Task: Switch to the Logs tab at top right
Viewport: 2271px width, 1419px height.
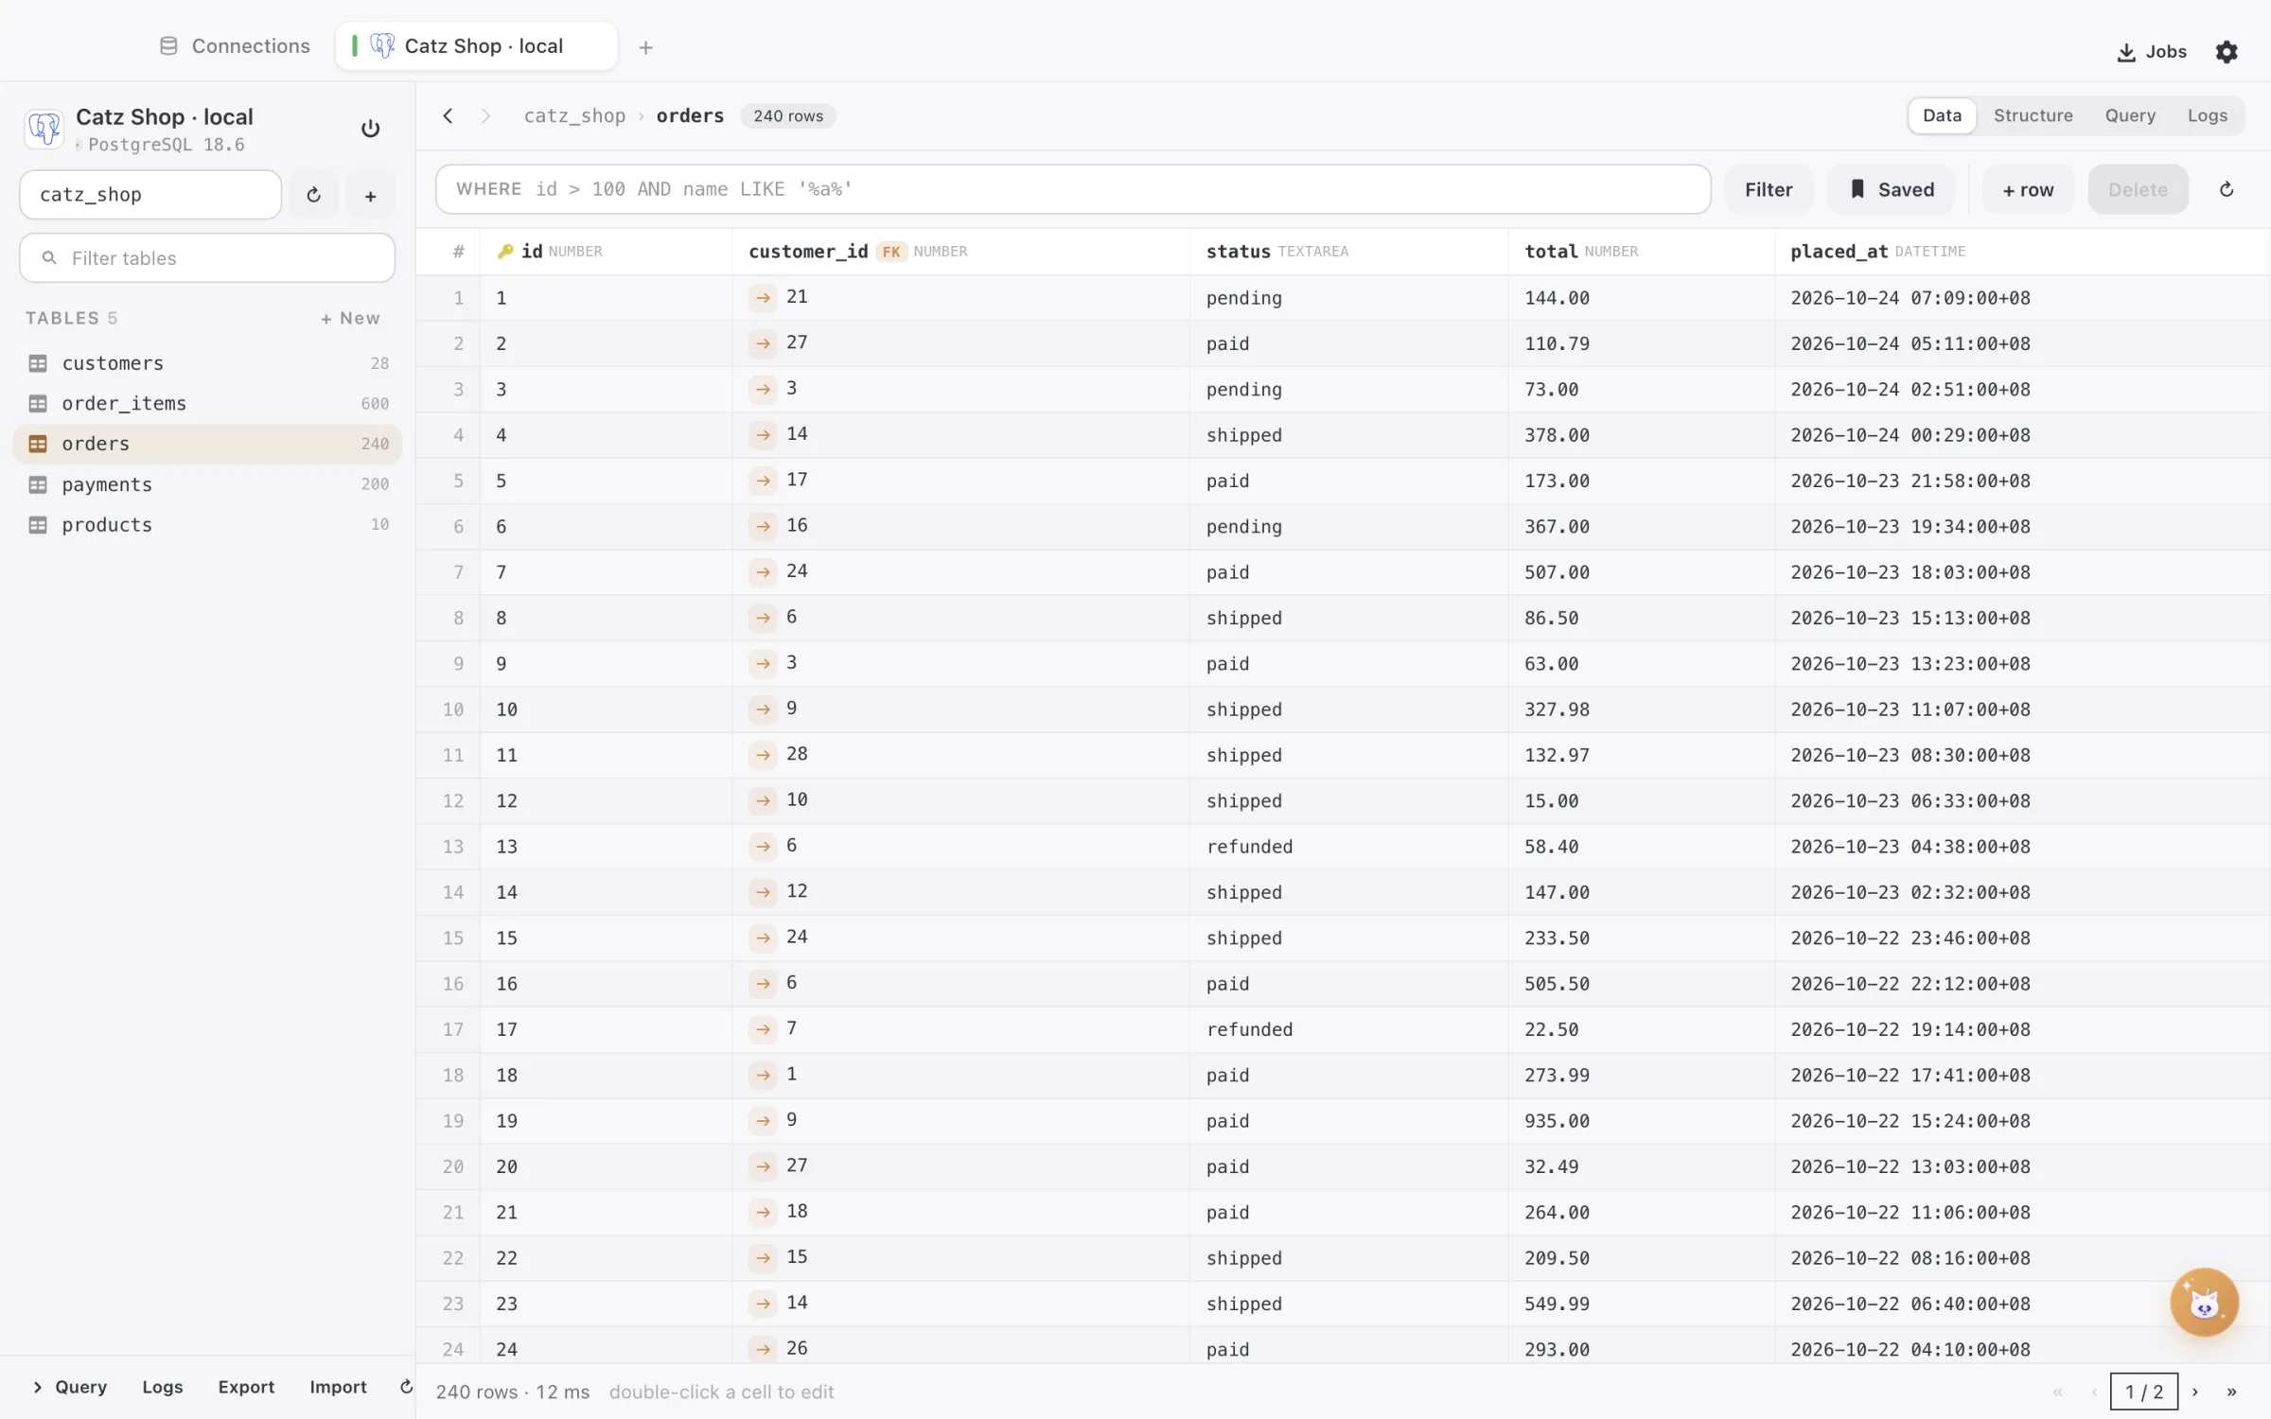Action: [2207, 115]
